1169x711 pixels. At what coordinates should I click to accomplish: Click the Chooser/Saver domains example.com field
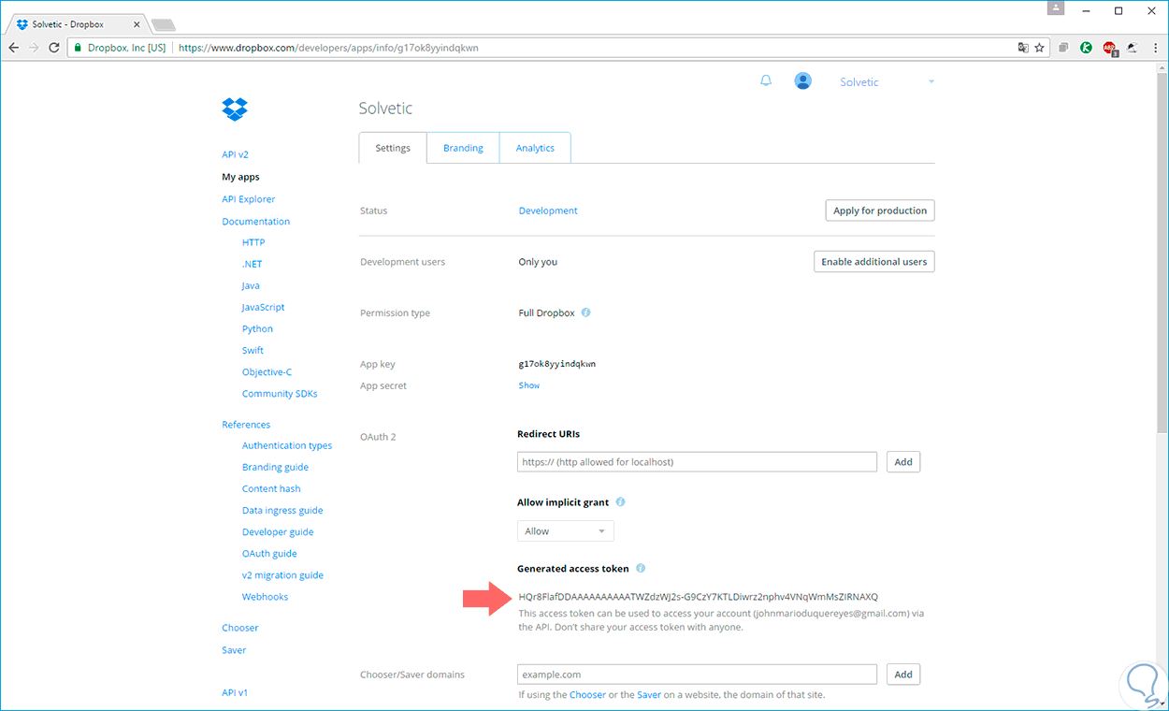(697, 675)
